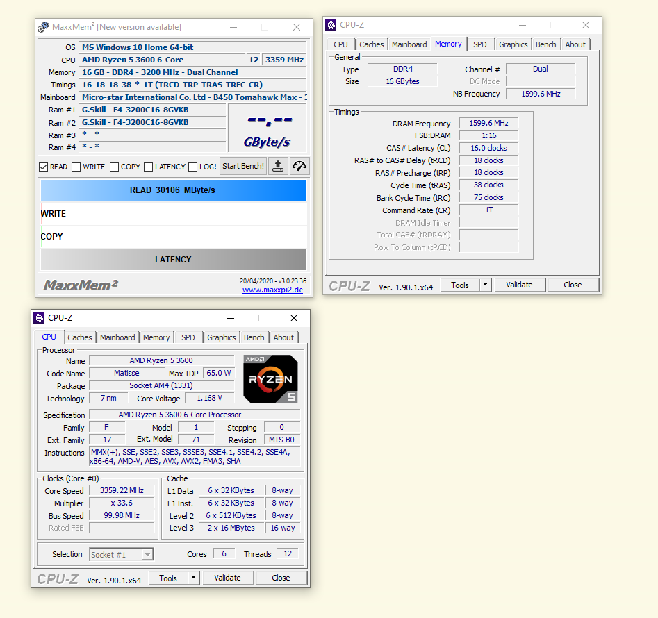Click the CPU-Z CPU window title icon
This screenshot has width=658, height=618.
pyautogui.click(x=39, y=318)
